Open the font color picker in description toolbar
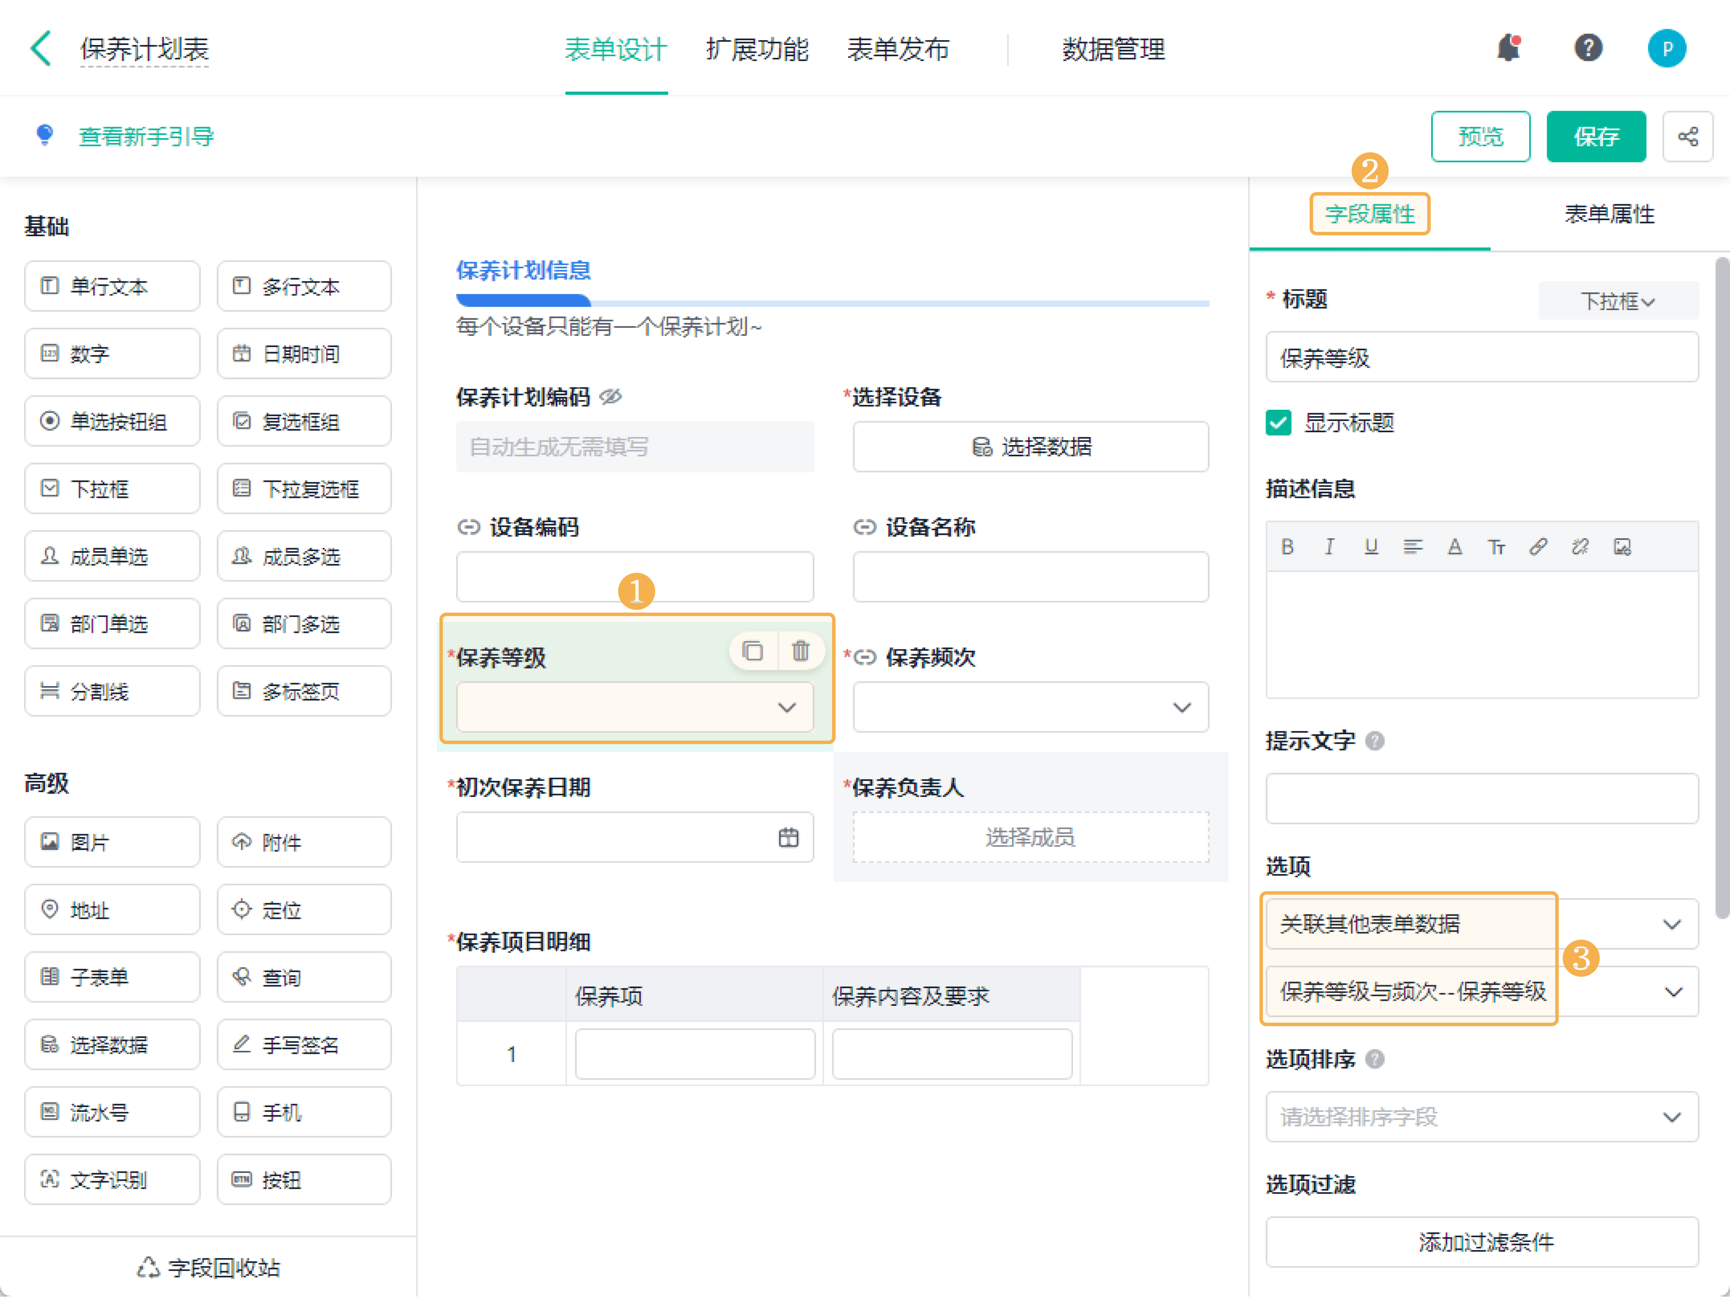This screenshot has height=1297, width=1730. 1454,546
